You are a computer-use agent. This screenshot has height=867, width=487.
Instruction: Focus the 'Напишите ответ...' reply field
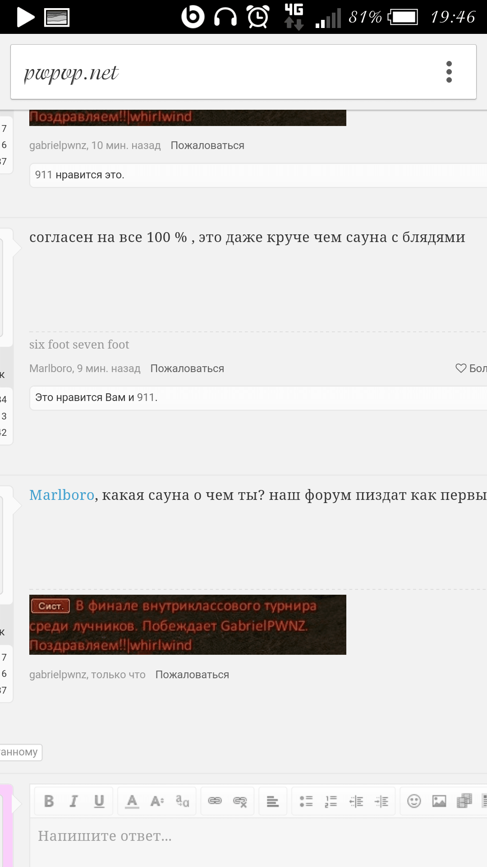point(258,842)
